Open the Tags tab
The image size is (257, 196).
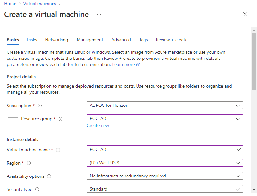144,40
